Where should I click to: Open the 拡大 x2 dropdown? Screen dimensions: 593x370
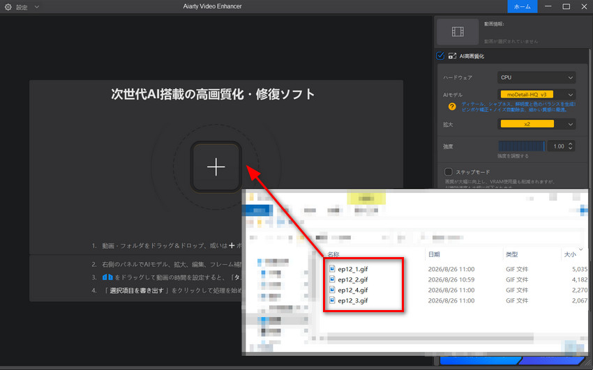click(x=536, y=124)
